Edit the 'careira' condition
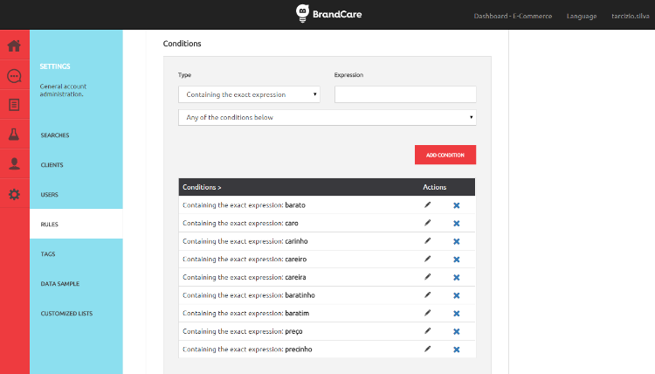The height and width of the screenshot is (374, 655). coord(427,277)
